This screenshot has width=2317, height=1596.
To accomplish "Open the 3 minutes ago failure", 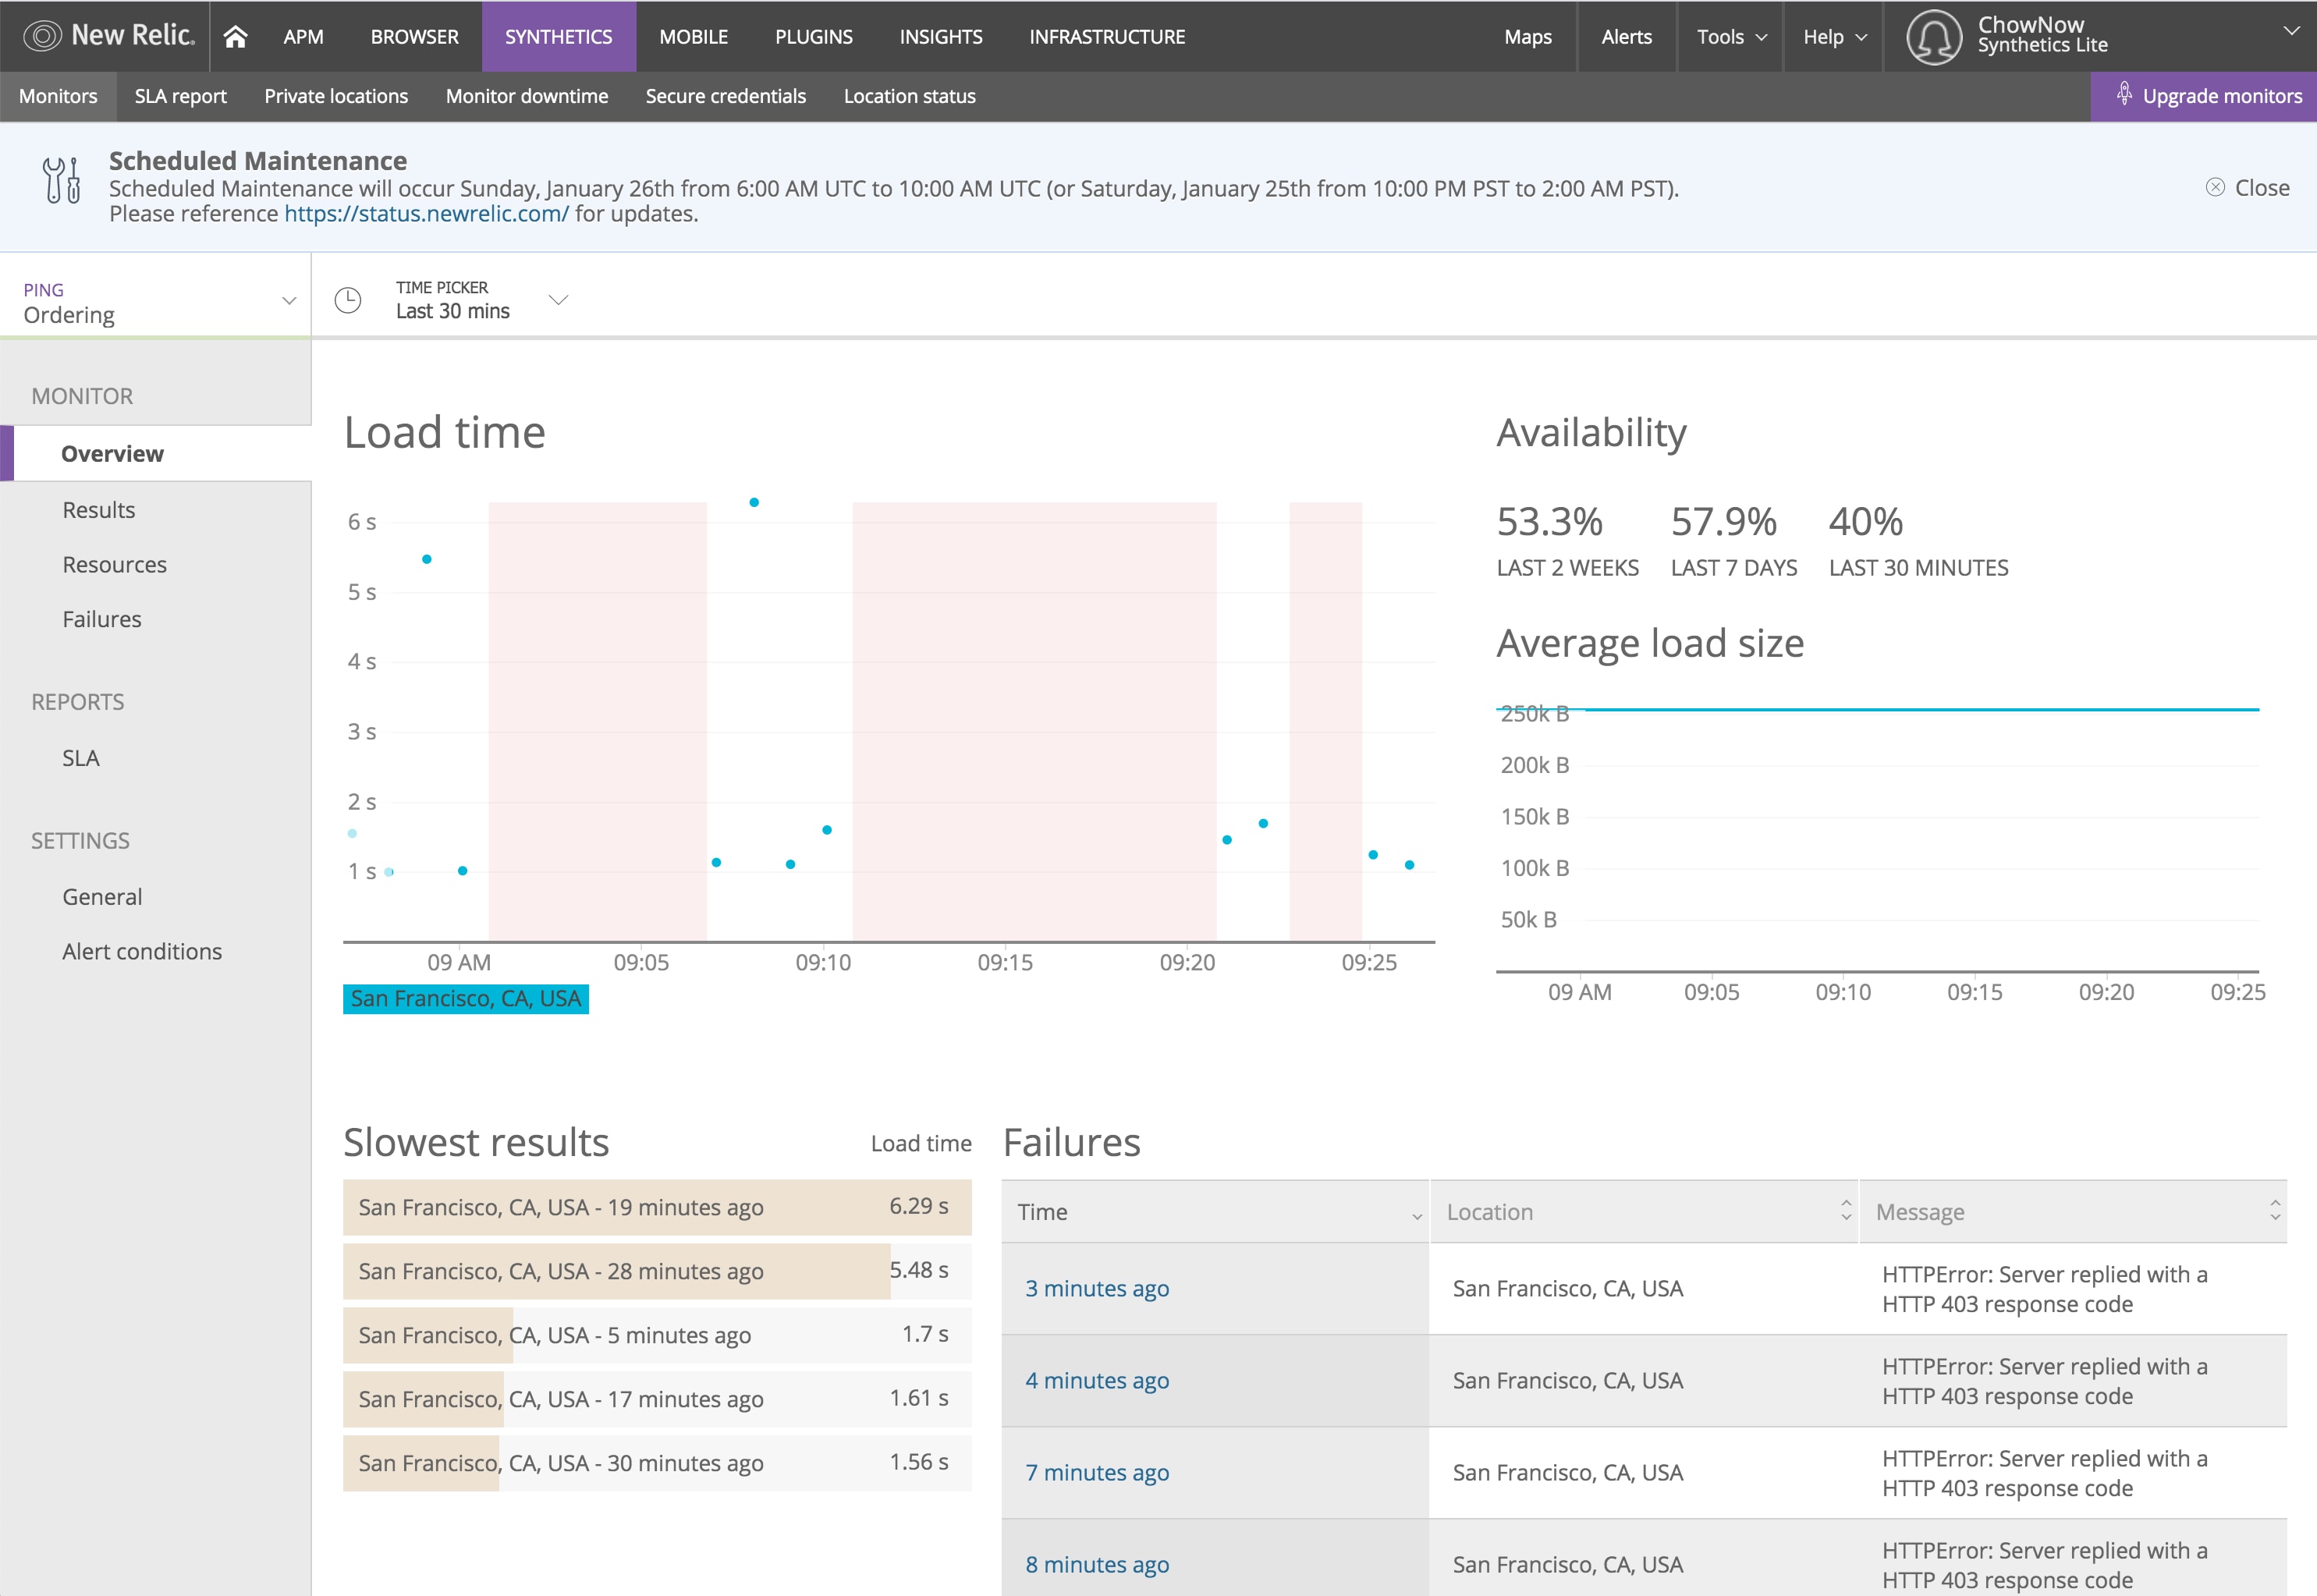I will coord(1096,1288).
